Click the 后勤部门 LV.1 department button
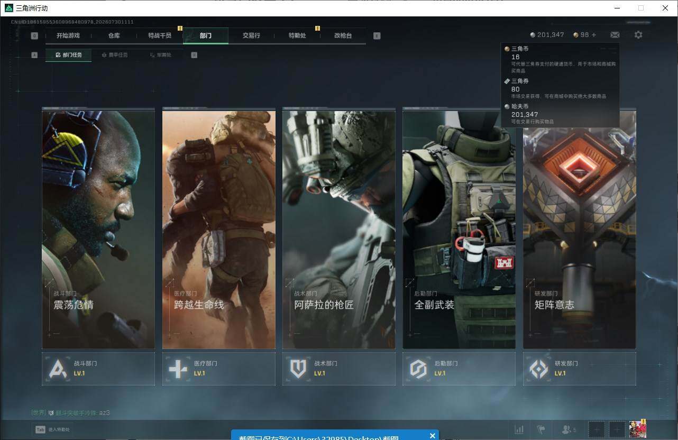 459,369
